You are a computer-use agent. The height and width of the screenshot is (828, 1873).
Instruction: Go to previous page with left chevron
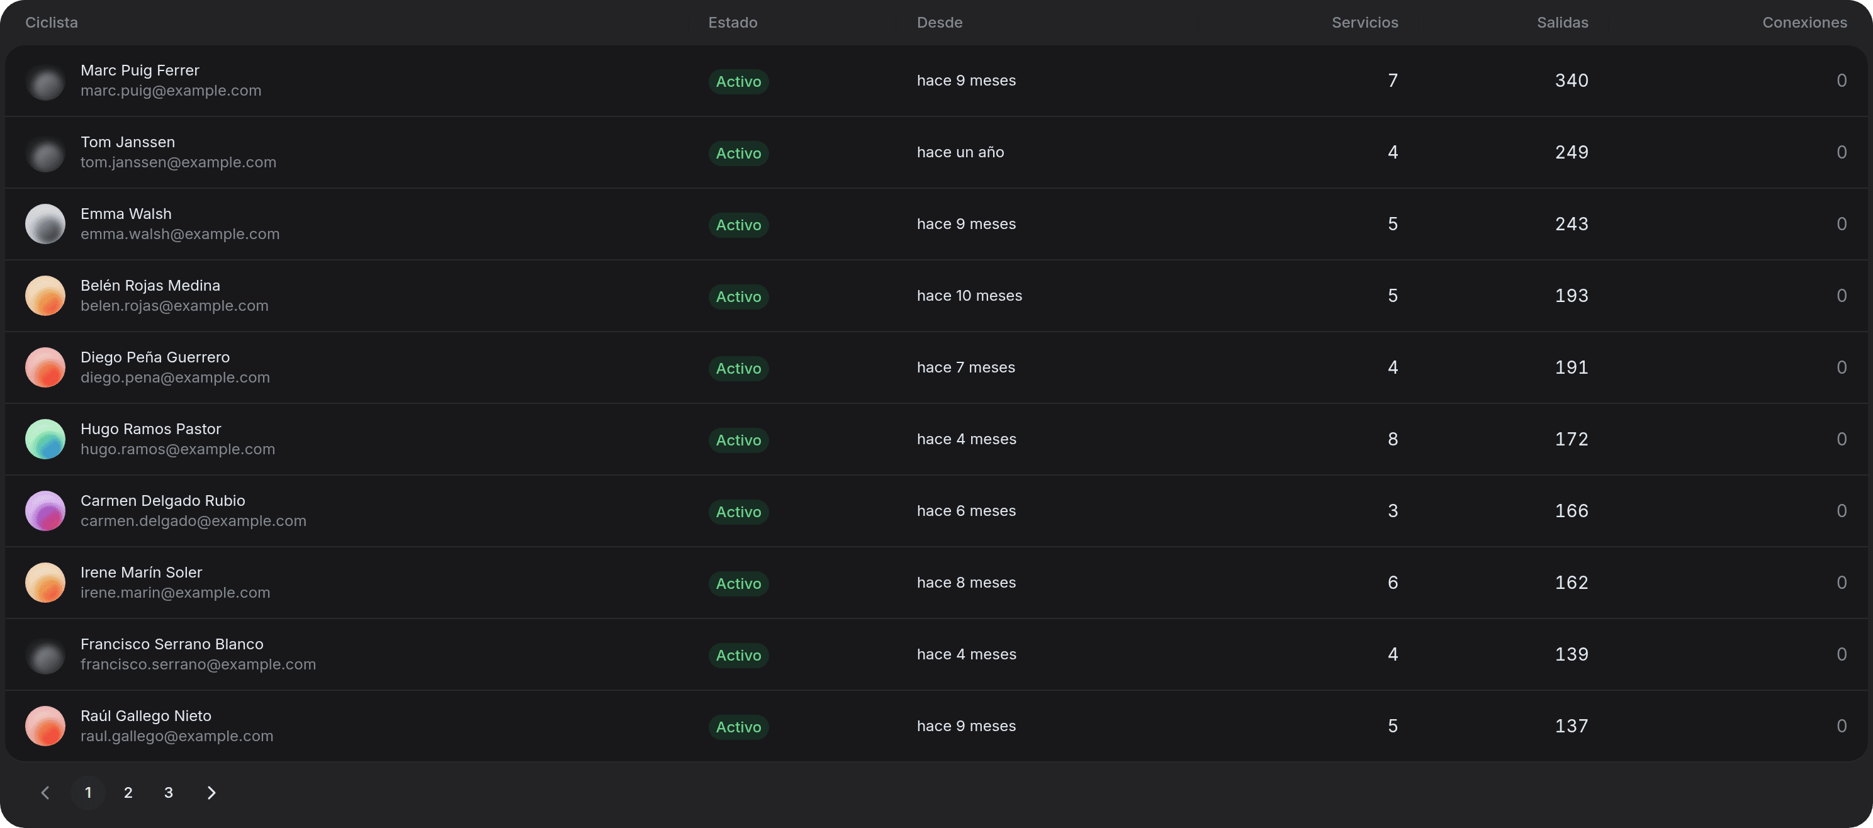(45, 792)
